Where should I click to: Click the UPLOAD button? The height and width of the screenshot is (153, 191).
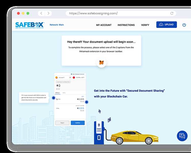(x=167, y=25)
